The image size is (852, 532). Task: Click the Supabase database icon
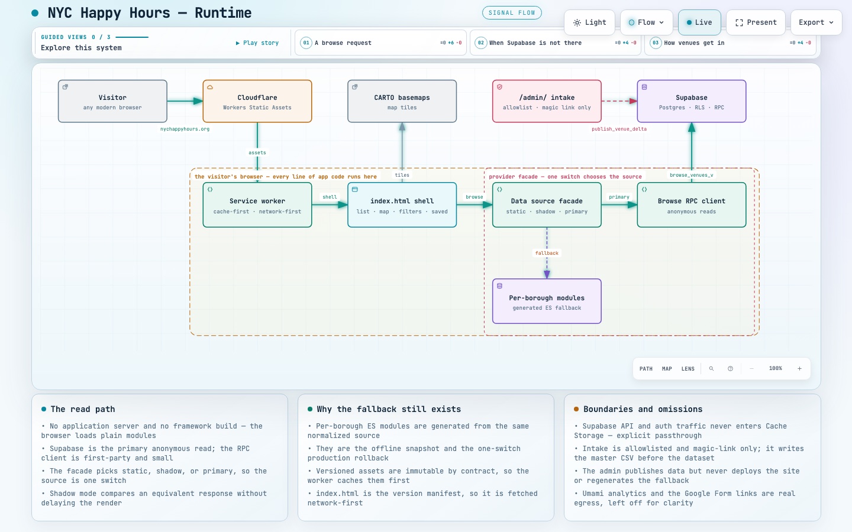(x=644, y=87)
